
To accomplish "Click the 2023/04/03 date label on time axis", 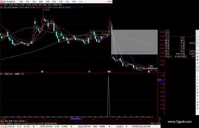I will click(x=76, y=119).
